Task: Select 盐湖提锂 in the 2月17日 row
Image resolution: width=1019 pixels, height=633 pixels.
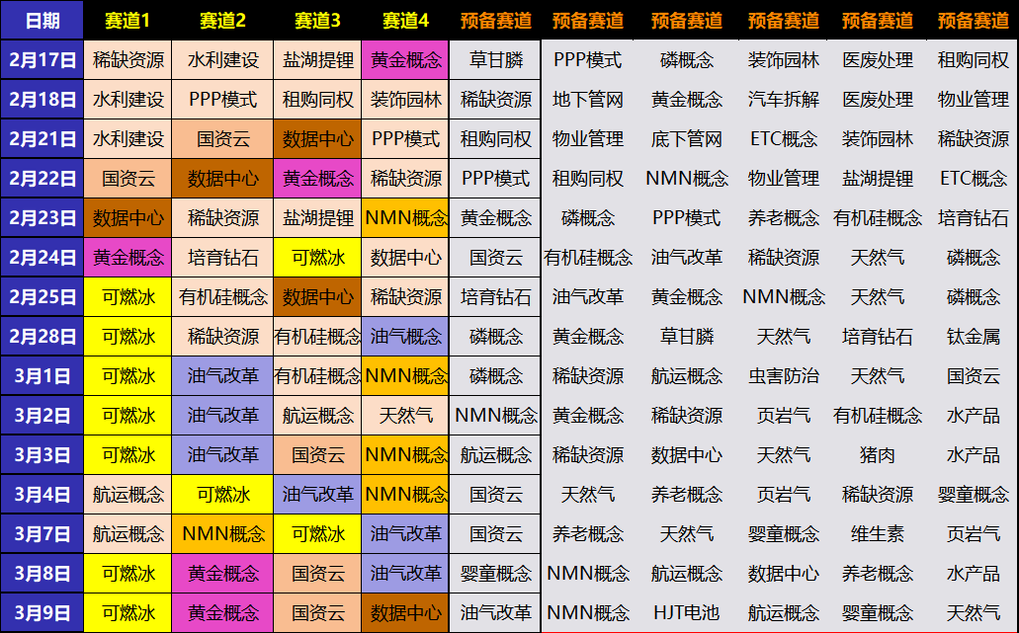Action: (x=317, y=59)
